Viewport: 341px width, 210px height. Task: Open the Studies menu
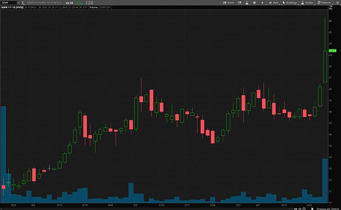click(307, 3)
